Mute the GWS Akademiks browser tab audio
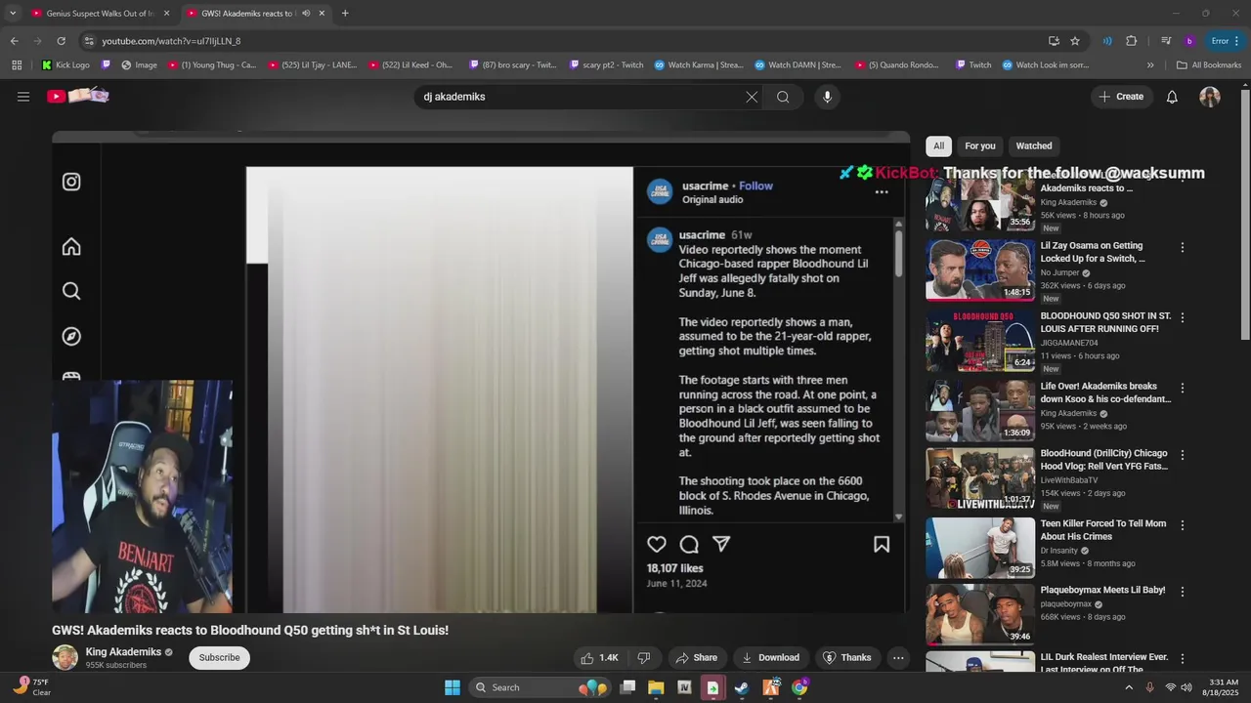 307,14
